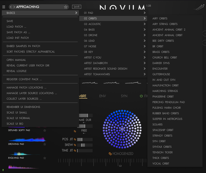This screenshot has height=173, width=206.
Task: Select the 02 Orbits menu entry
Action: click(113, 18)
